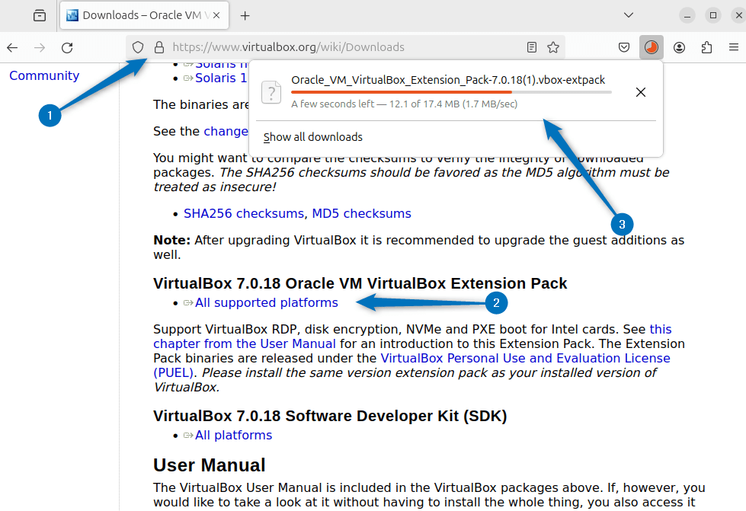Open the Firefox account icon
746x511 pixels.
[x=679, y=47]
